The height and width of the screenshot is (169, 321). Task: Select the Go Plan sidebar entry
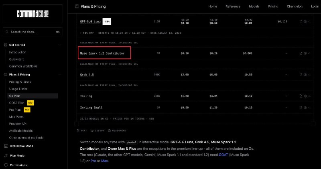click(33, 96)
